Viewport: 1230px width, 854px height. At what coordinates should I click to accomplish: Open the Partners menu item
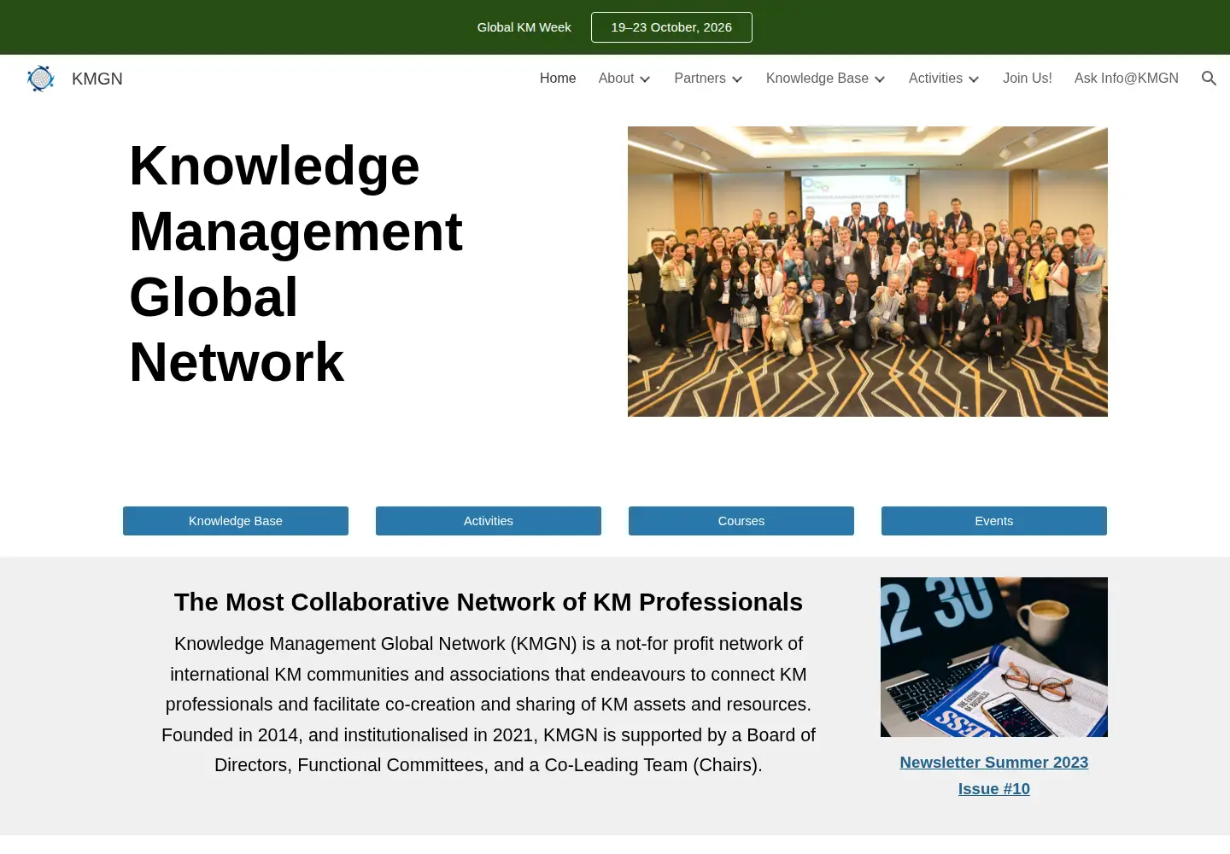coord(700,79)
